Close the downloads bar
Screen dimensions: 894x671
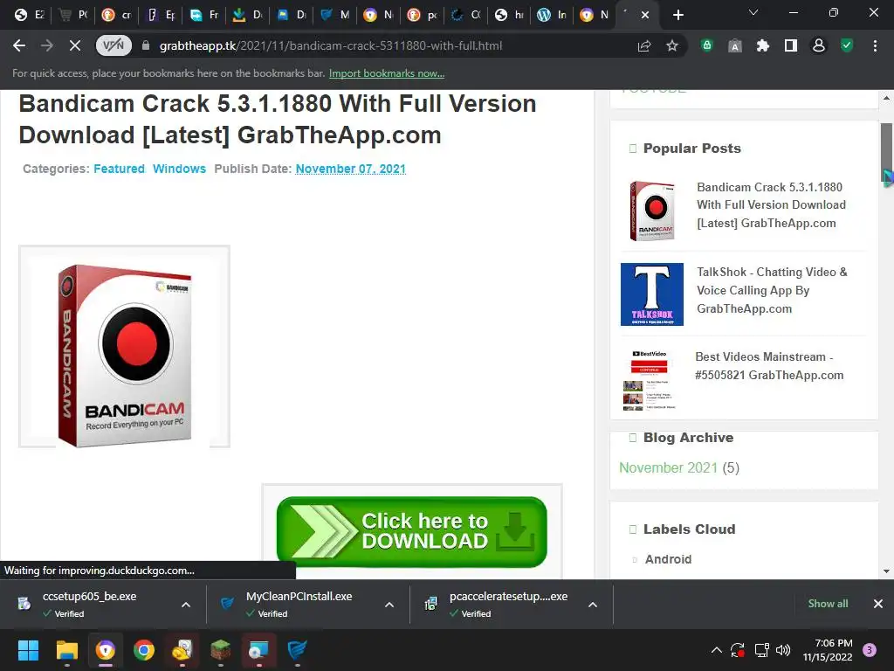(x=878, y=604)
